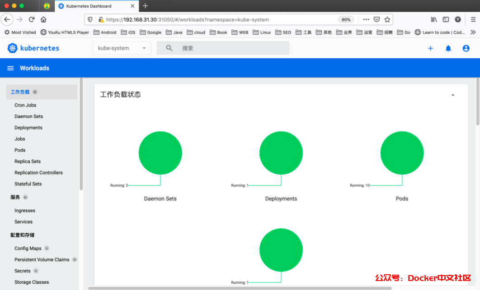Click the hamburger menu icon beside Workloads
This screenshot has height=290, width=480.
(10, 68)
